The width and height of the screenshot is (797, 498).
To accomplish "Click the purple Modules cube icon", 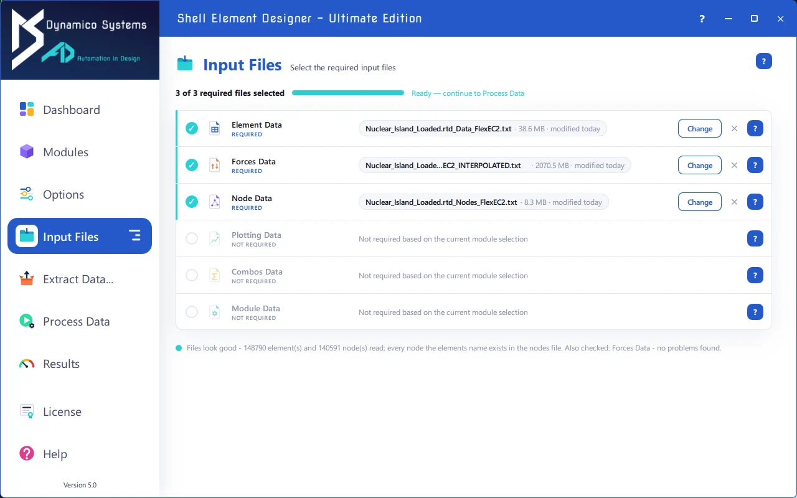I will 27,152.
